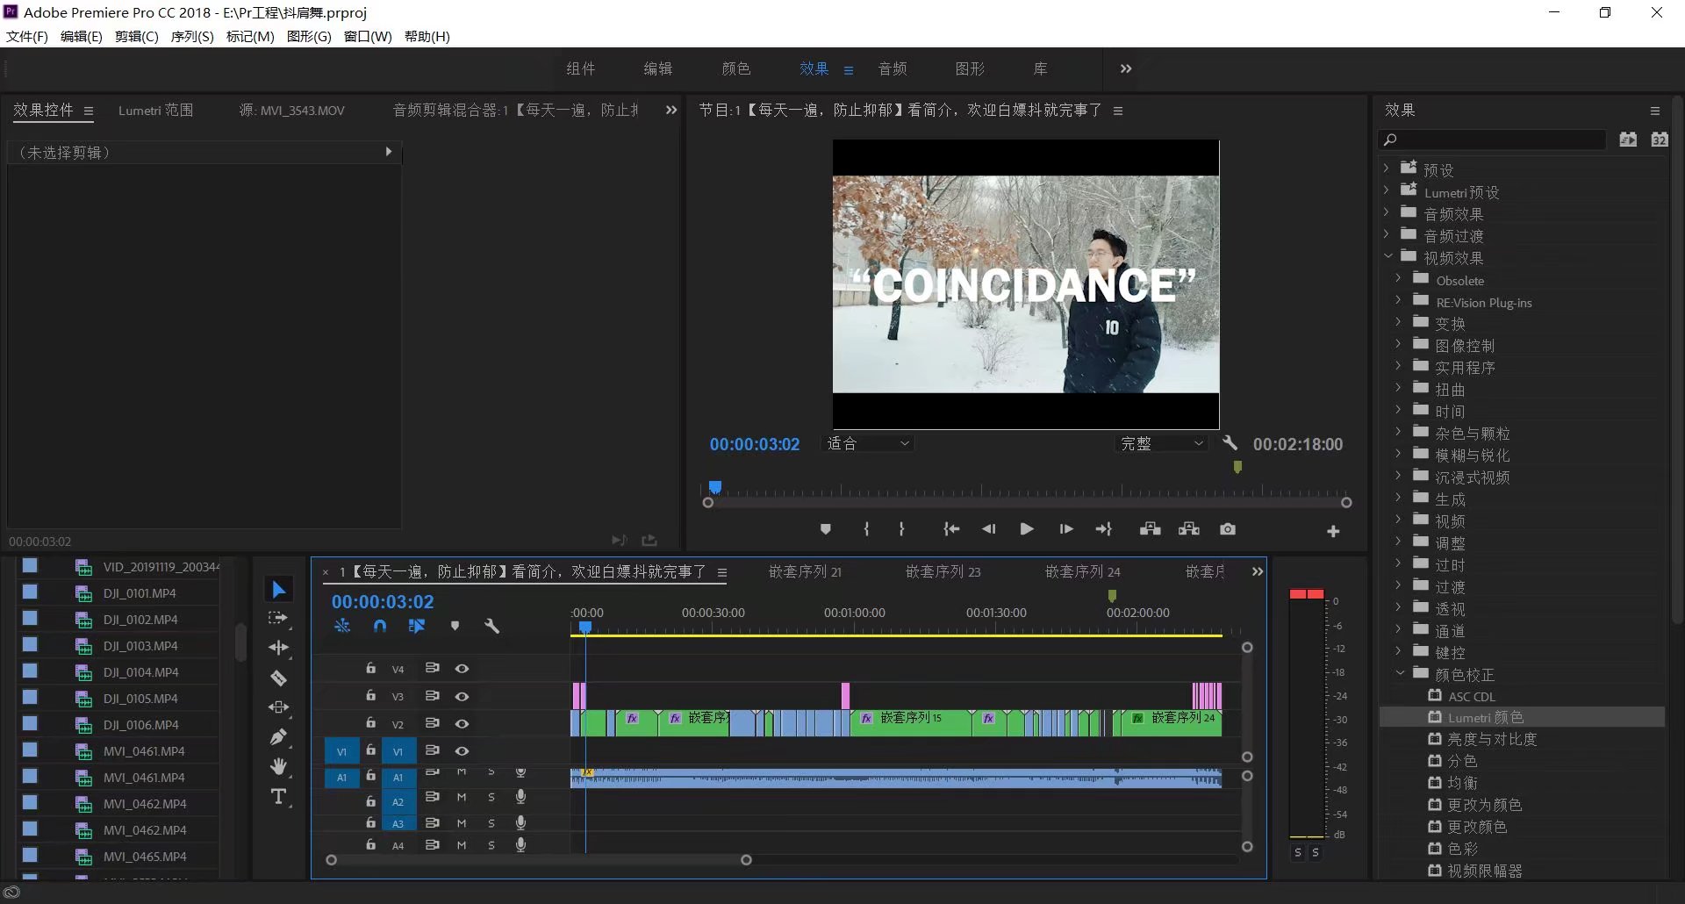Switch to the 颜色 workspace
Image resolution: width=1685 pixels, height=904 pixels.
[x=735, y=68]
